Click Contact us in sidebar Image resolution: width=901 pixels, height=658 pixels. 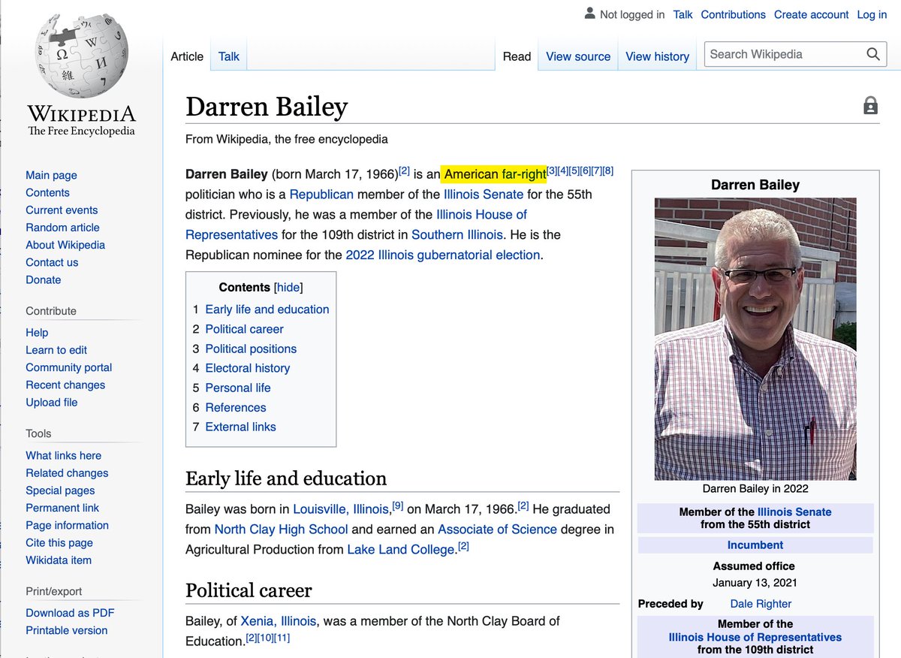(52, 262)
